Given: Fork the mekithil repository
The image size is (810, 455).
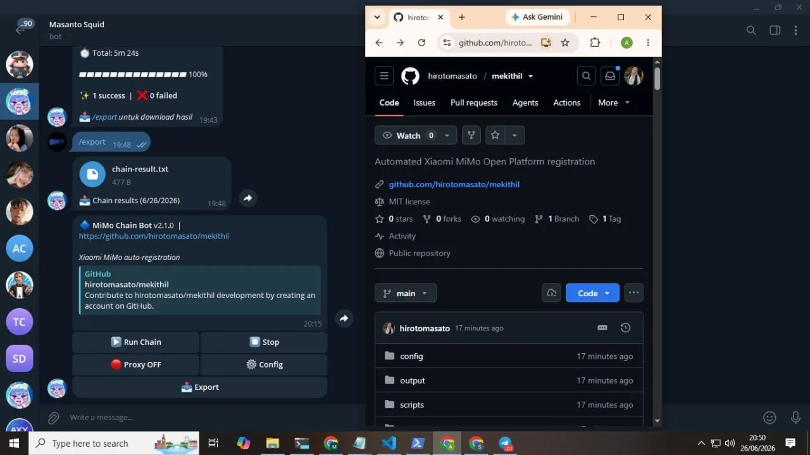Looking at the screenshot, I should point(471,135).
